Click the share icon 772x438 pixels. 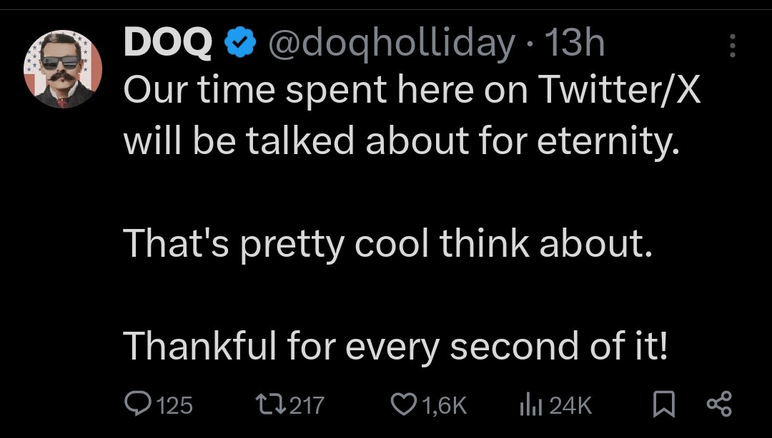(x=718, y=404)
